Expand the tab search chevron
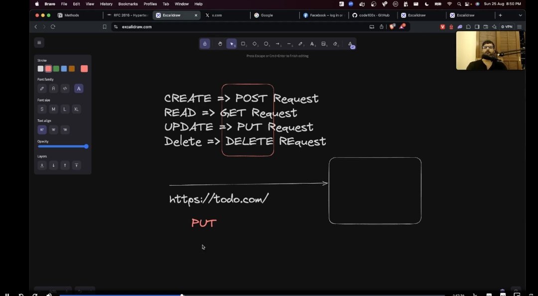This screenshot has height=296, width=538. 520,15
